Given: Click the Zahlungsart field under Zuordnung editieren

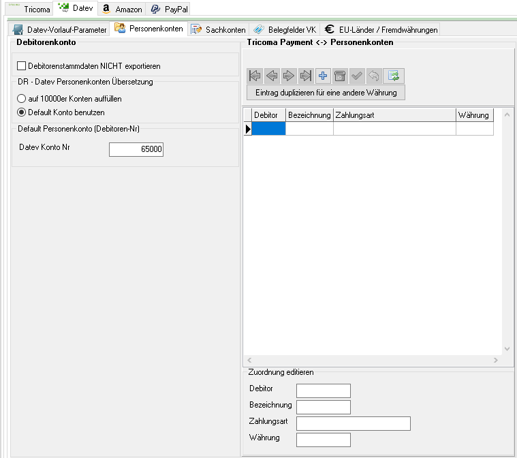Looking at the screenshot, I should [x=354, y=424].
